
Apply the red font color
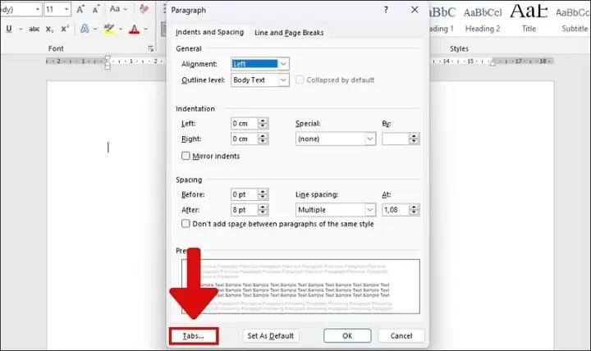click(x=134, y=29)
